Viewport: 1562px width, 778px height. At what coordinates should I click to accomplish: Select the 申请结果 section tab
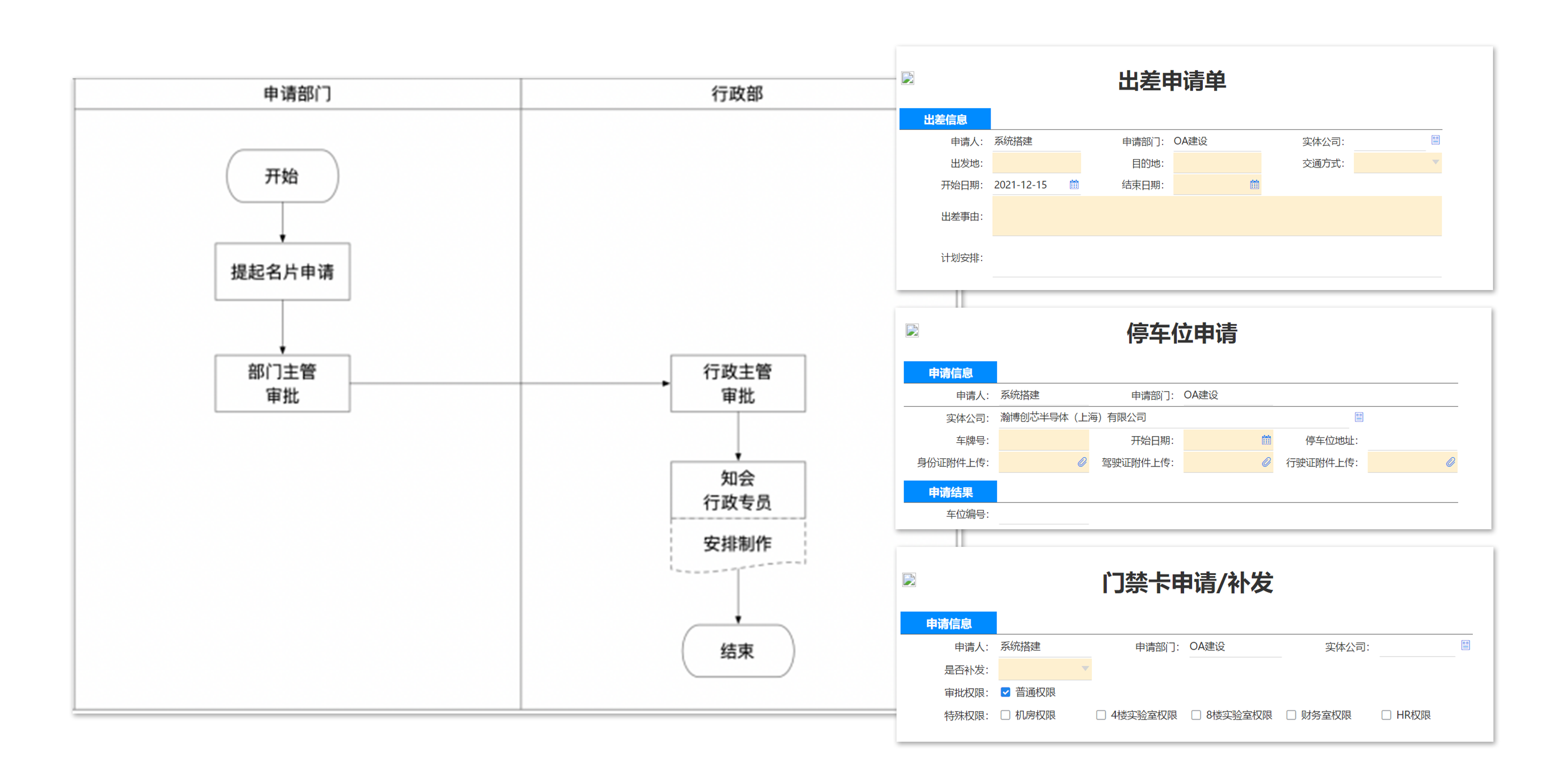(x=950, y=492)
